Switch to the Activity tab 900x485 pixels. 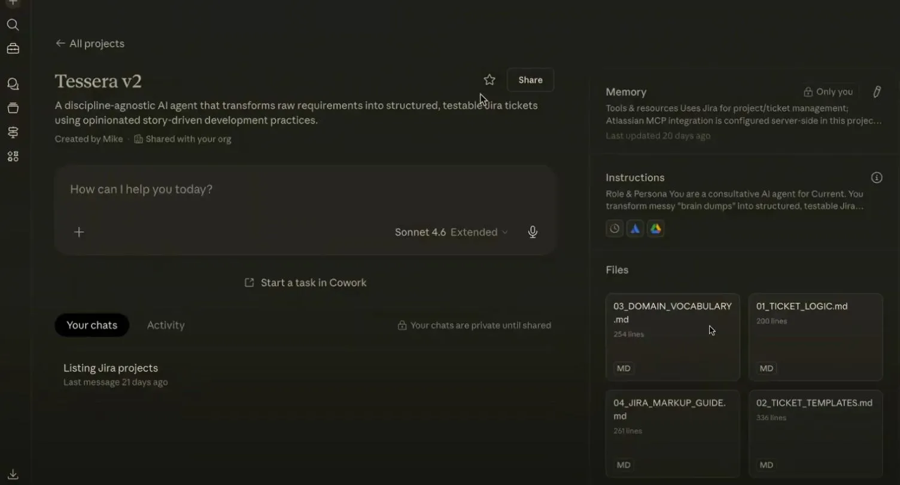point(166,326)
